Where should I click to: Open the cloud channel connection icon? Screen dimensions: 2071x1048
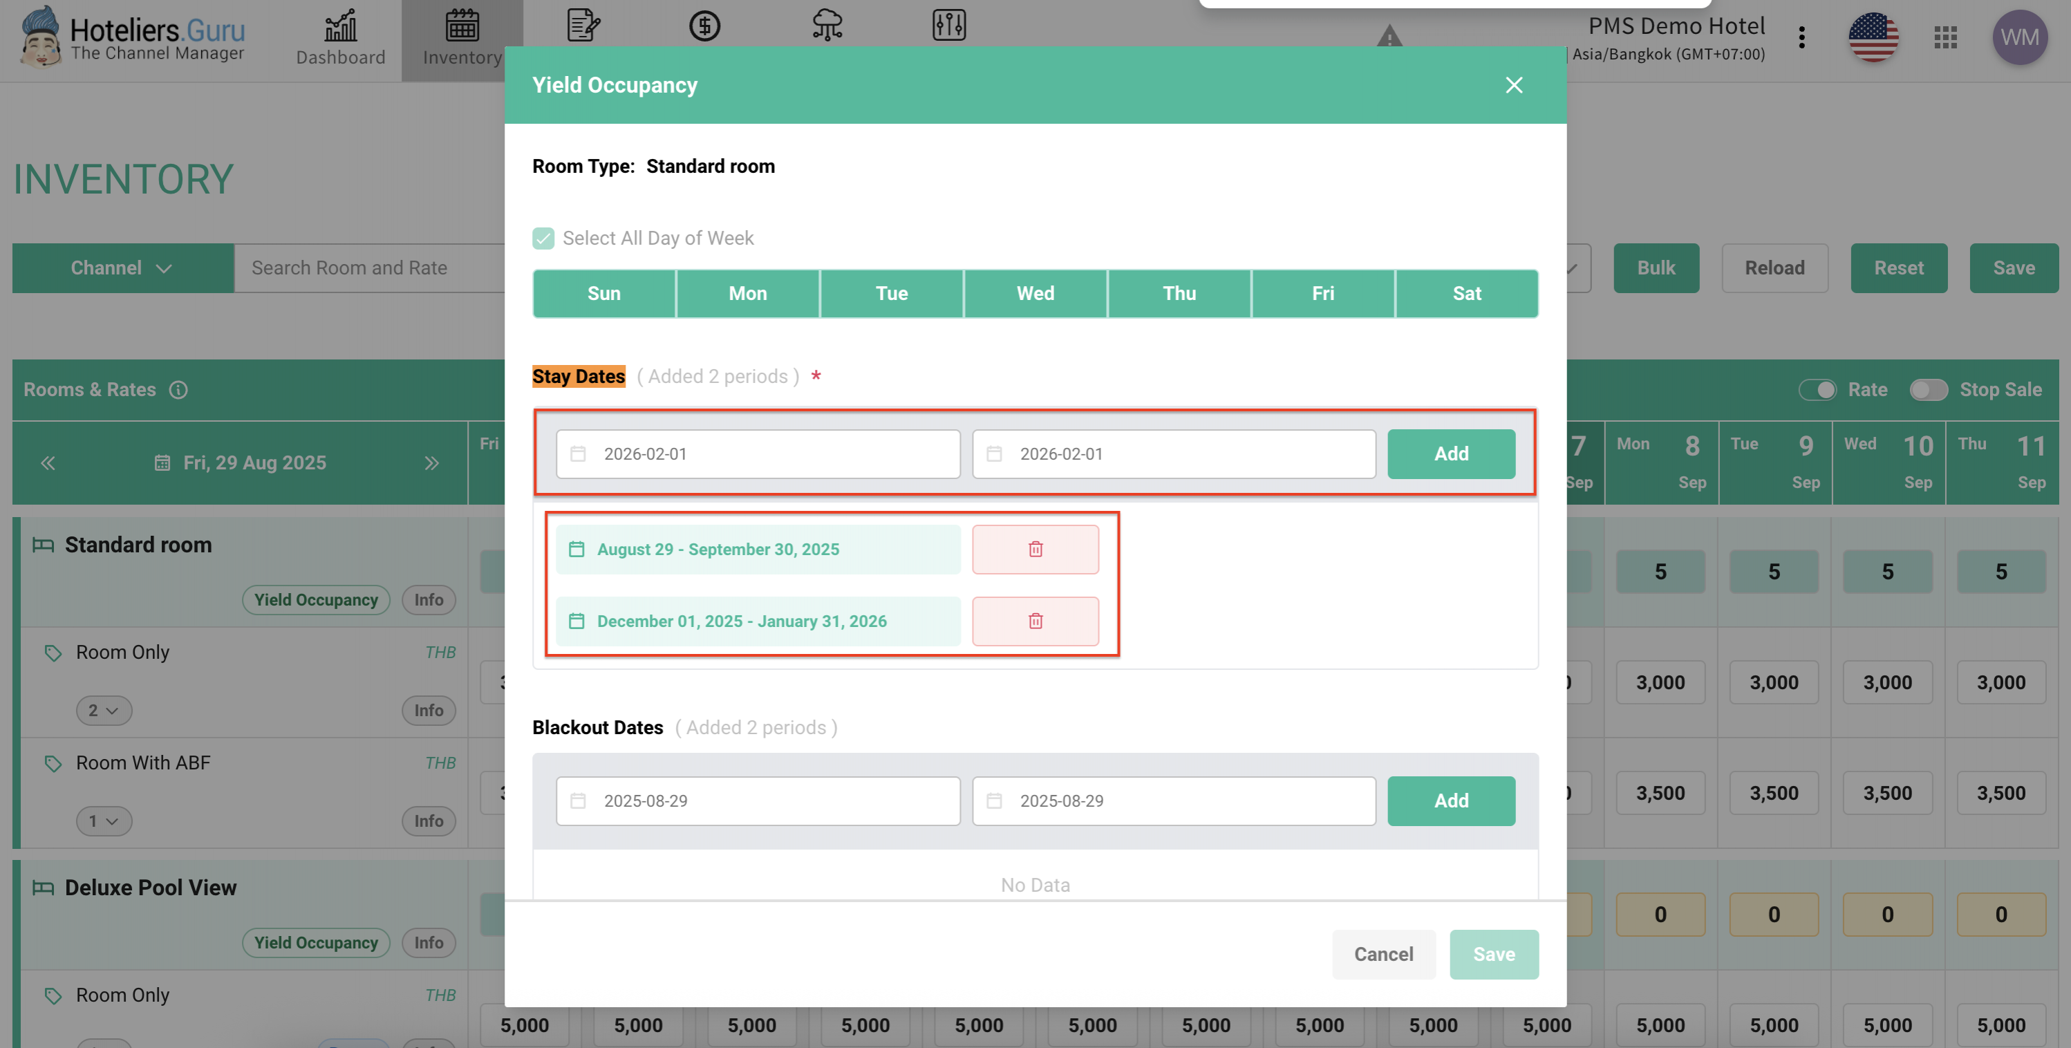[x=827, y=26]
